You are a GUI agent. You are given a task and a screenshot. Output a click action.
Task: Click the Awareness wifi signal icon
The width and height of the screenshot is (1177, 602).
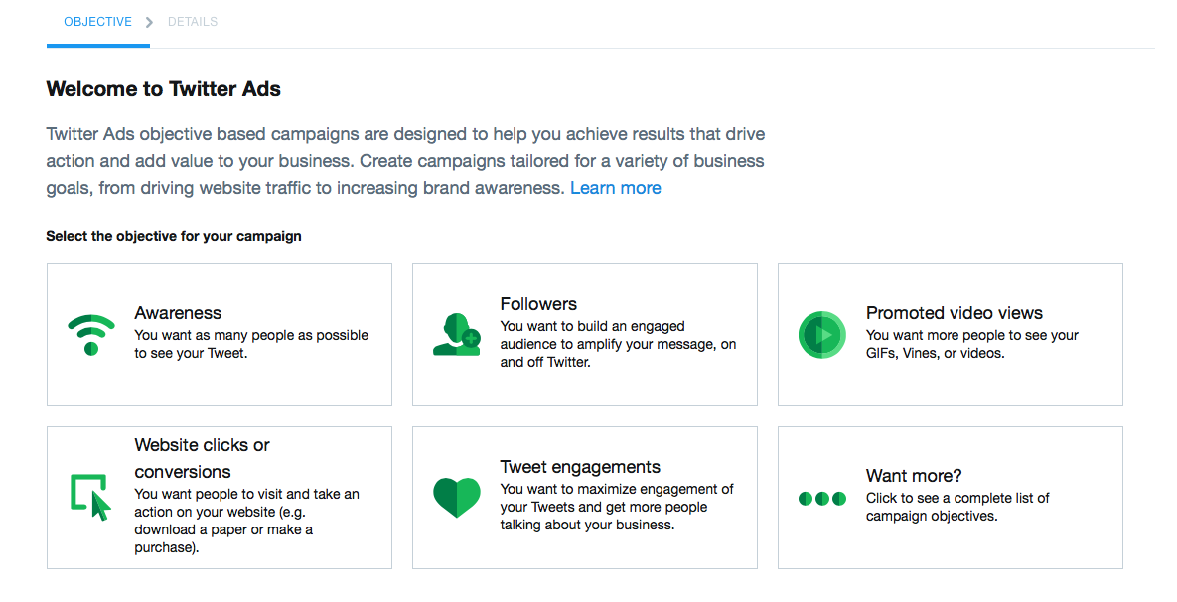pyautogui.click(x=91, y=335)
